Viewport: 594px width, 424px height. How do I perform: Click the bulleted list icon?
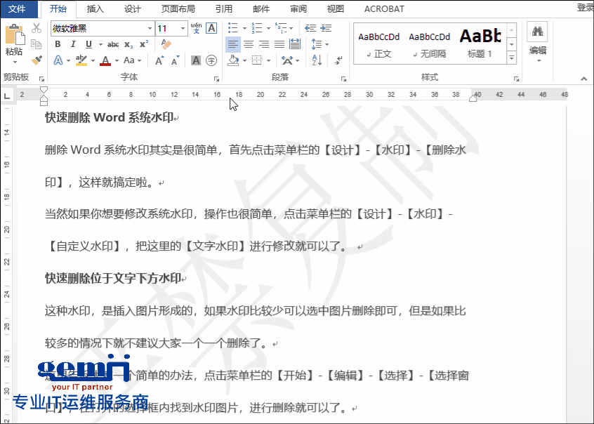click(x=231, y=27)
